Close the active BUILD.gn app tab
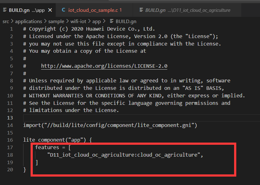260x185 pixels. point(50,10)
